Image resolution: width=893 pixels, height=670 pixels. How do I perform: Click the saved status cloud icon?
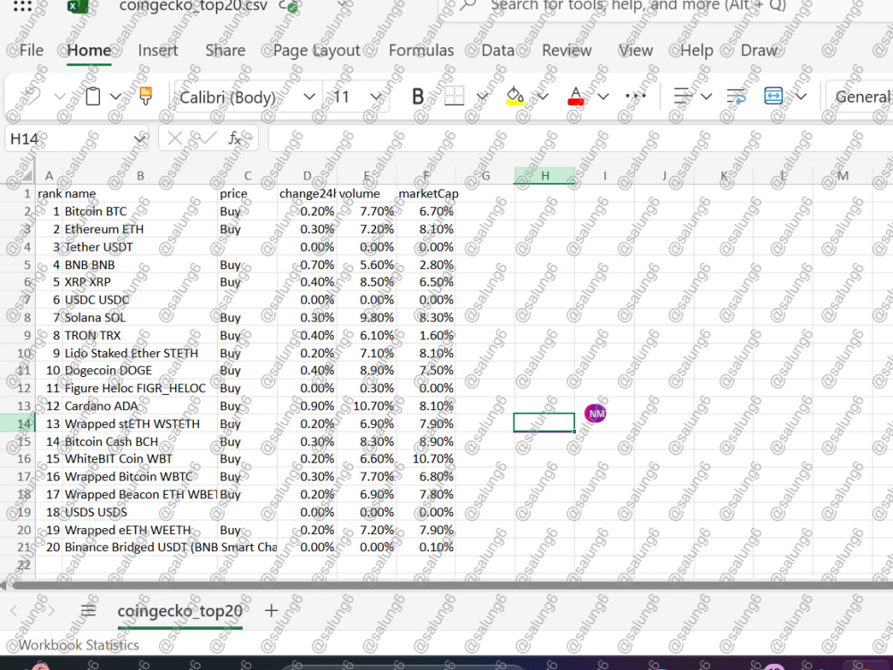pyautogui.click(x=288, y=6)
